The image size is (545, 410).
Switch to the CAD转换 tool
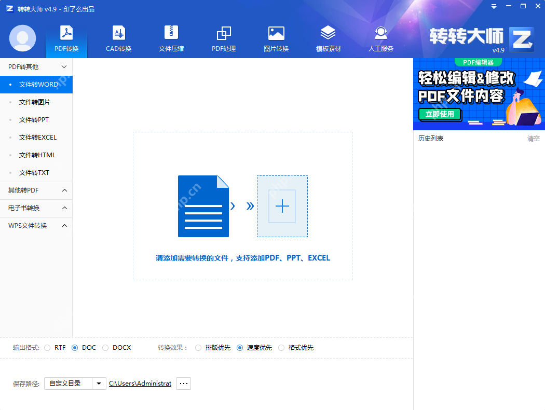click(118, 38)
